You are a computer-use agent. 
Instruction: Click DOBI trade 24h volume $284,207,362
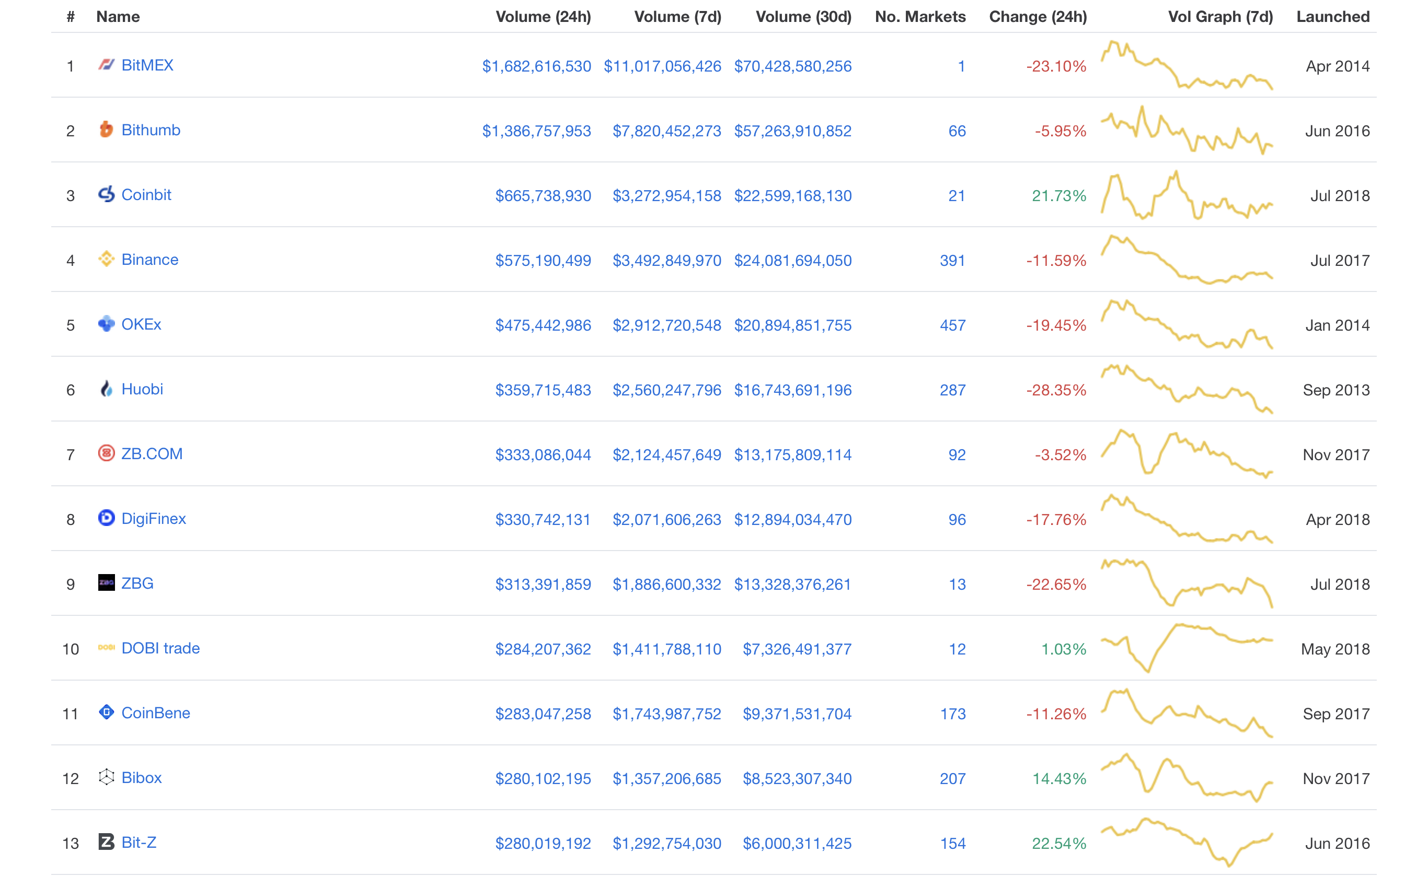coord(543,649)
